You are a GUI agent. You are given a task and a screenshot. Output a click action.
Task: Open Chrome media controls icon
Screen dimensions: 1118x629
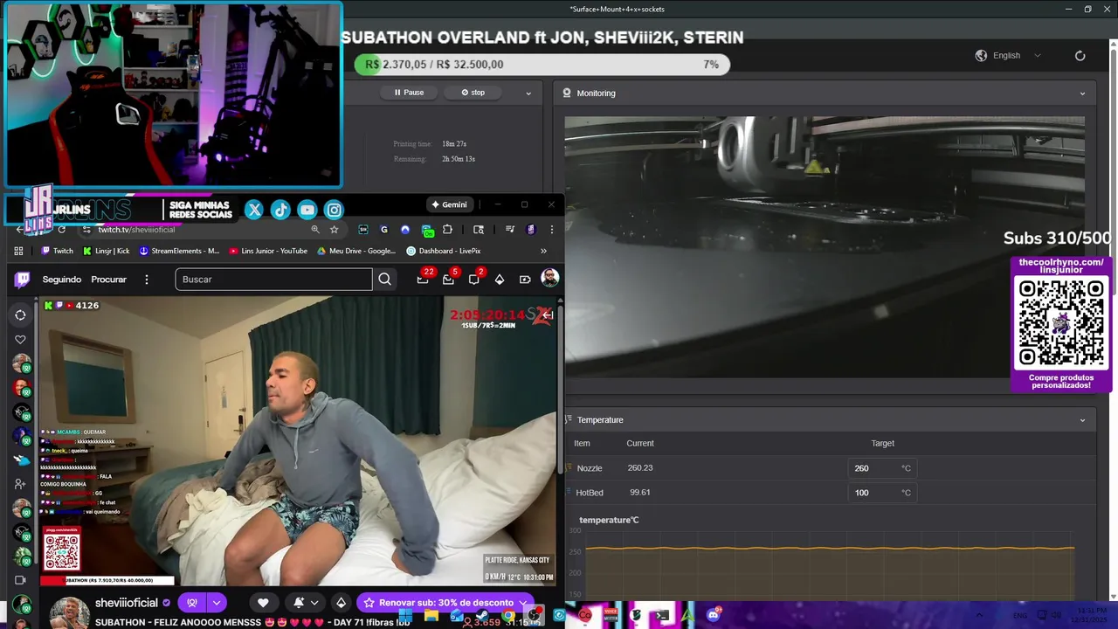coord(509,230)
